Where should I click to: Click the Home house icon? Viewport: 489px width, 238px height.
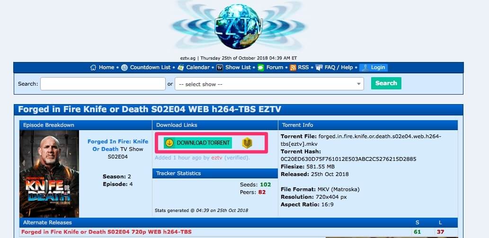pyautogui.click(x=93, y=68)
